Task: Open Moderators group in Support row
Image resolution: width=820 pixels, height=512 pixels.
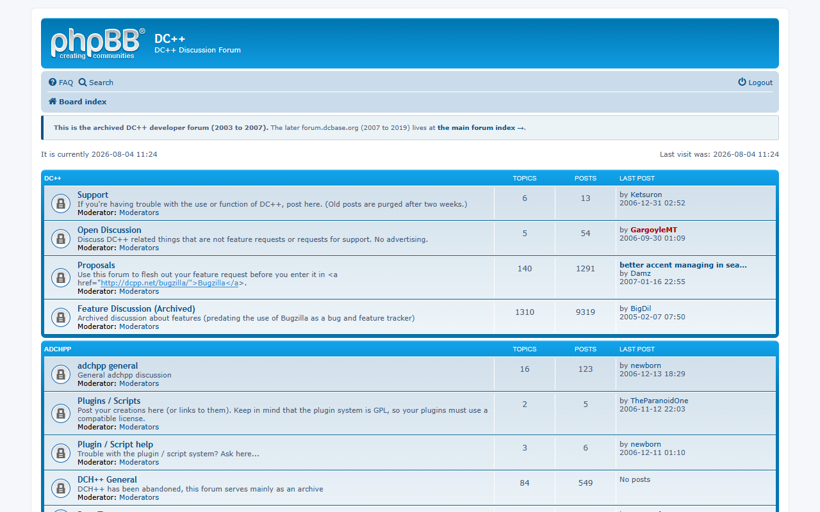Action: (139, 212)
